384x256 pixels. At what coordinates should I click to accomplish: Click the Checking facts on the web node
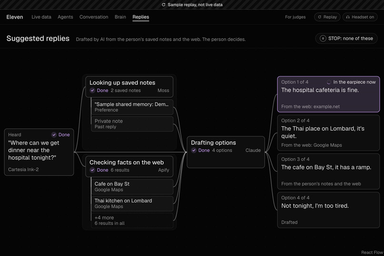point(129,166)
